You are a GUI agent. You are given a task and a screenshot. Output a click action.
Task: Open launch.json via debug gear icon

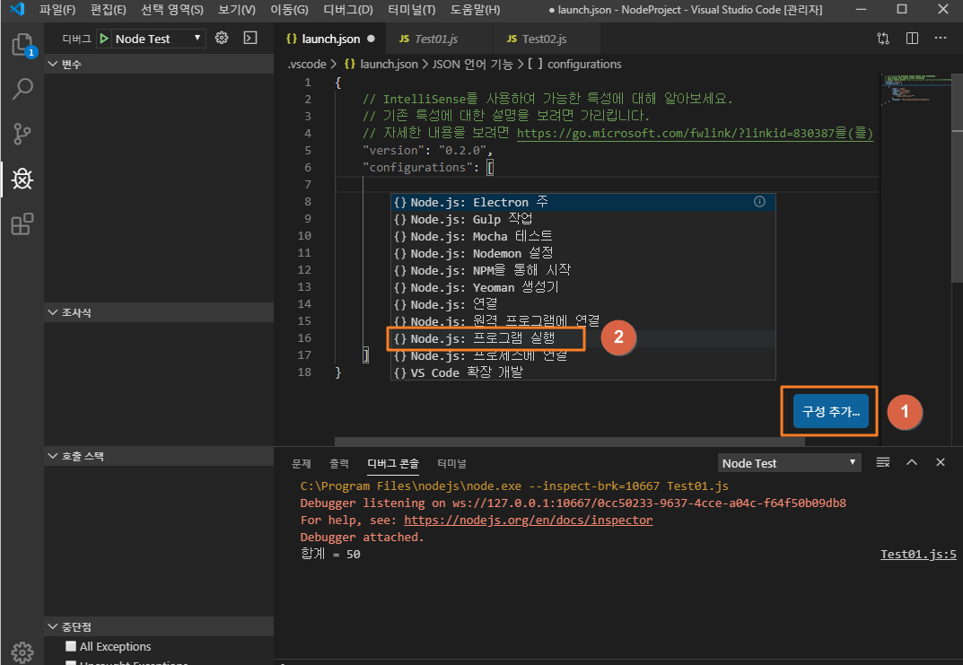coord(222,38)
